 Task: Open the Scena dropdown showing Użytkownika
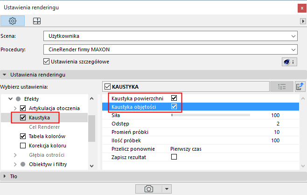tap(170, 36)
